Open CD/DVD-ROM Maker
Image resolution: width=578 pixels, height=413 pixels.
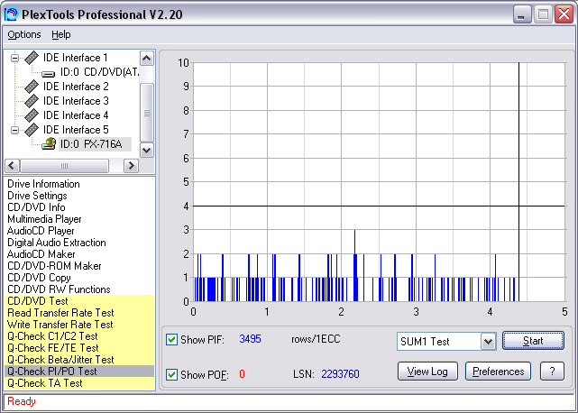pyautogui.click(x=54, y=266)
